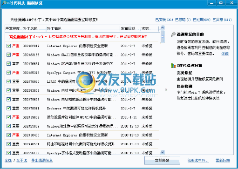The height and width of the screenshot is (169, 238).
Task: Open the 已忽略 (0) patches list
Action: click(183, 20)
